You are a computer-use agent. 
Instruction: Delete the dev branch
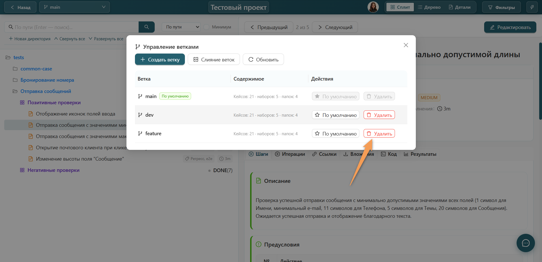tap(379, 115)
